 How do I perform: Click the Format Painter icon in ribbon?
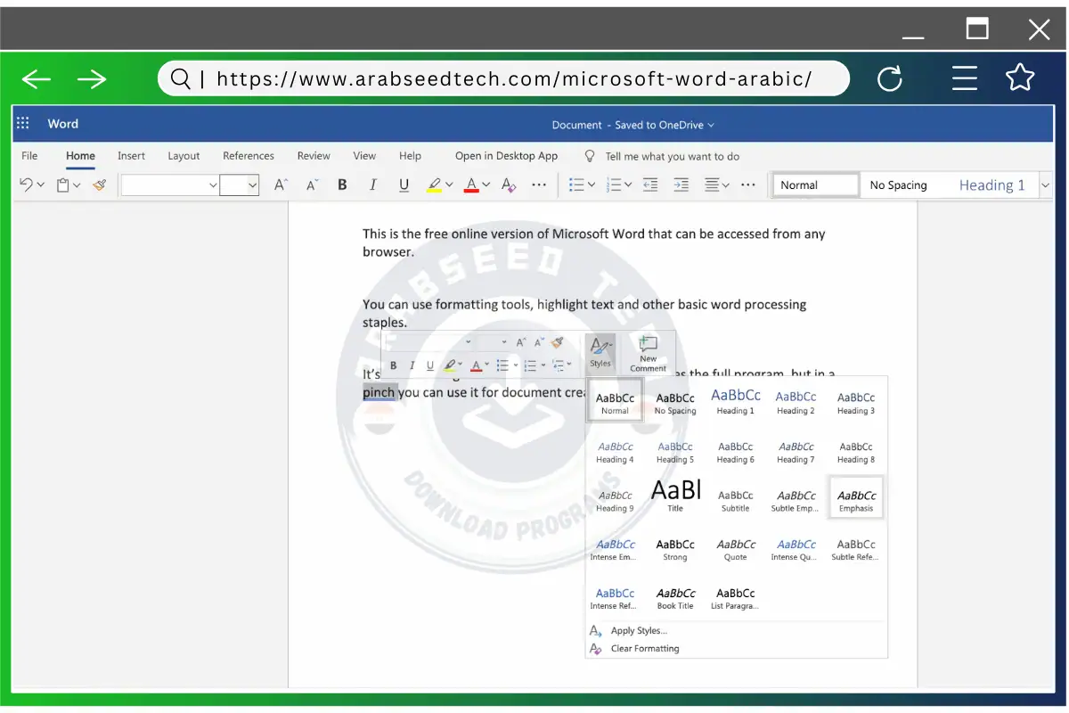coord(100,185)
